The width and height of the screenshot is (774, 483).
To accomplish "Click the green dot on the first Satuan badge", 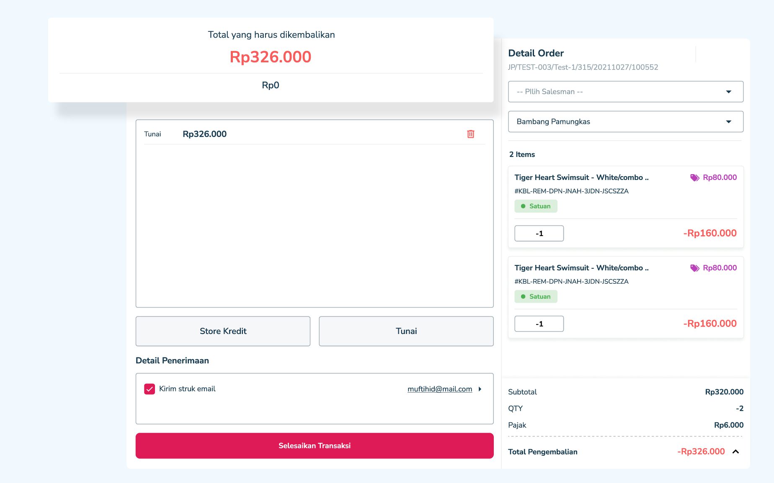I will coord(523,206).
